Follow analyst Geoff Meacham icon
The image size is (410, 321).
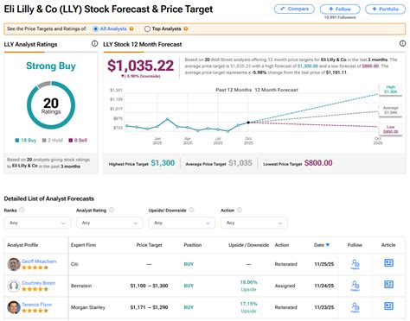click(x=356, y=264)
